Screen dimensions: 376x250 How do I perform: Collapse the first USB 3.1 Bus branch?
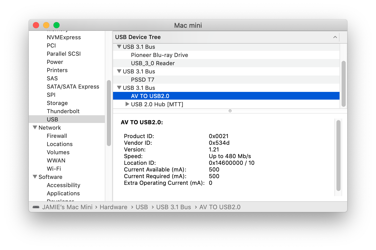coord(119,47)
